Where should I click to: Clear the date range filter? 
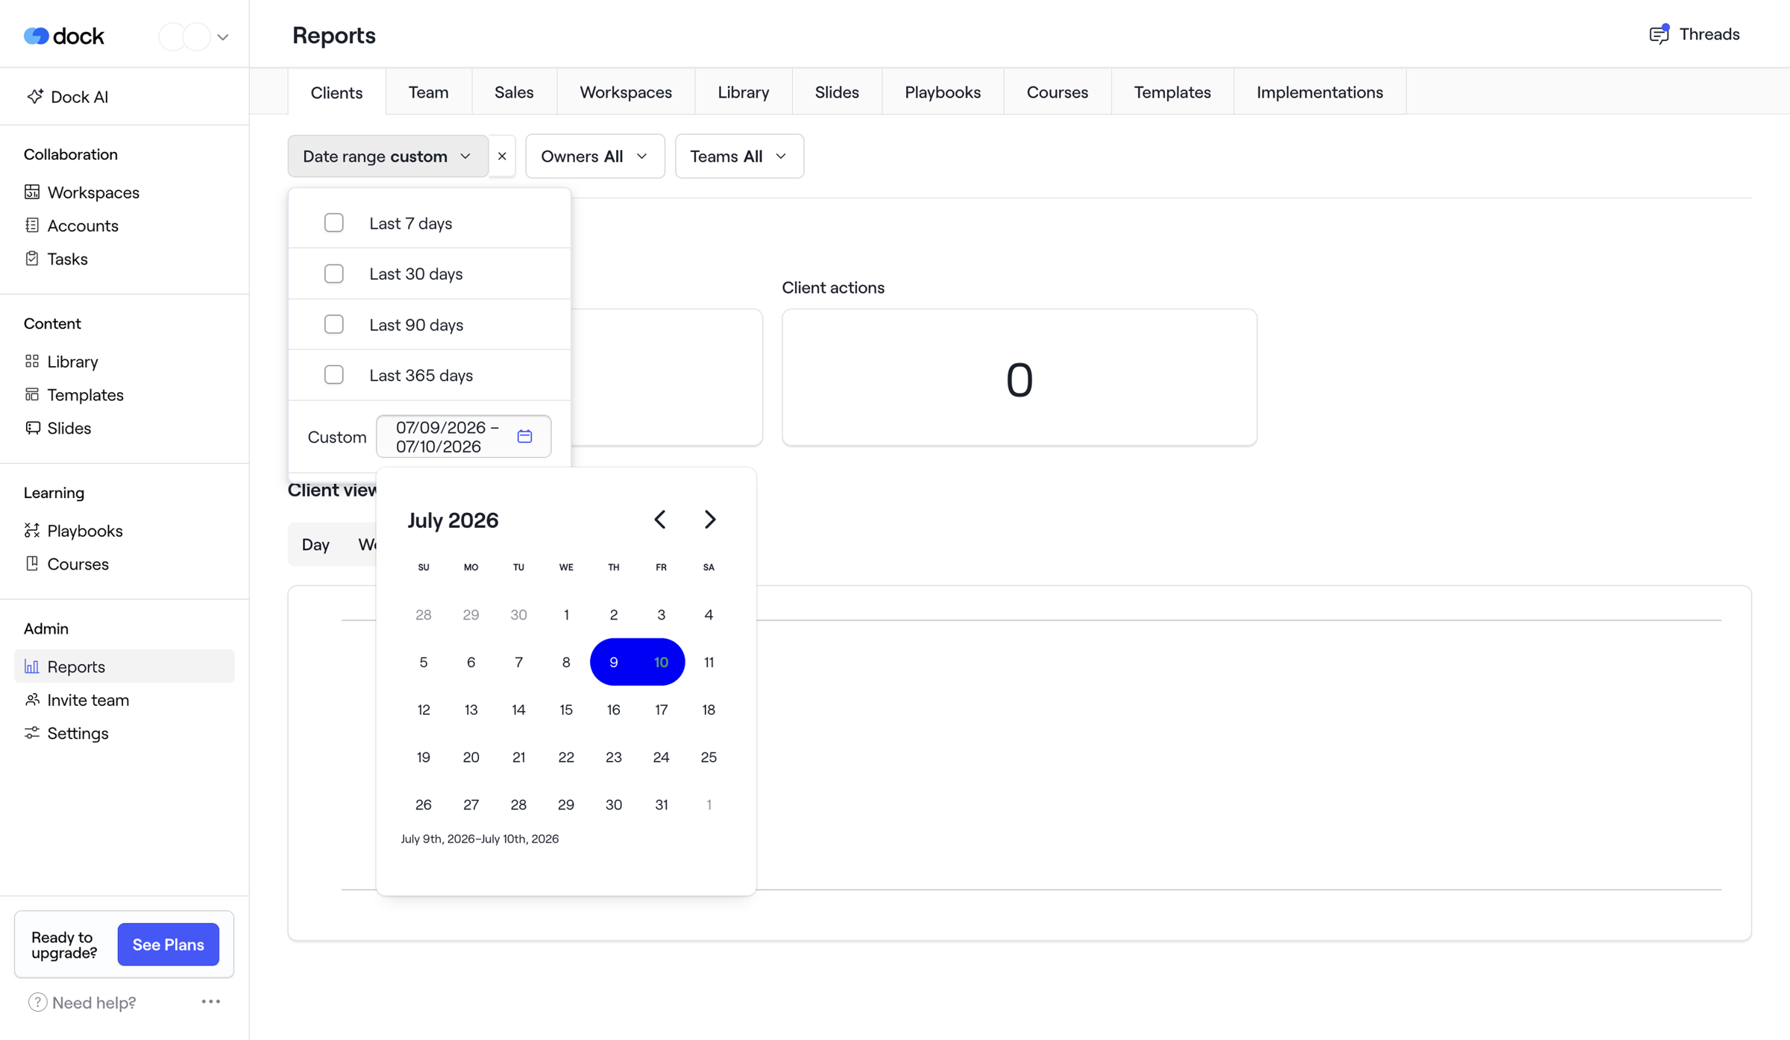coord(502,157)
